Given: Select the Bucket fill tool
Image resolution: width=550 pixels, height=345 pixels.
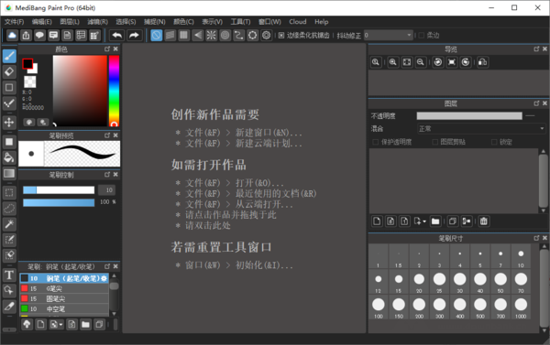Looking at the screenshot, I should click(x=9, y=157).
